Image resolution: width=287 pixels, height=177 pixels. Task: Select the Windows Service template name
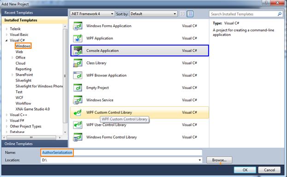coord(100,100)
